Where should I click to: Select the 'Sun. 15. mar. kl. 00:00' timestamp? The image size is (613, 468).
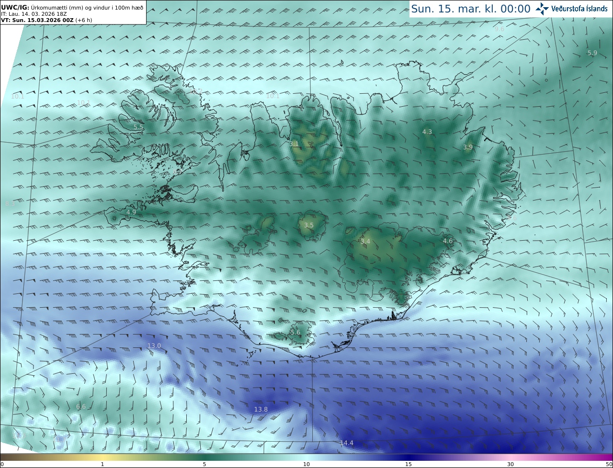pyautogui.click(x=471, y=9)
